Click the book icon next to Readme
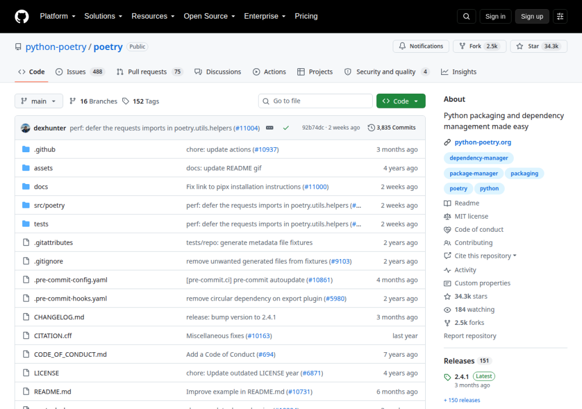 (447, 203)
